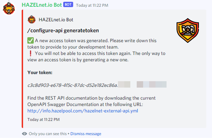
Task: Click the blue BOT badge tag
Action: point(68,5)
